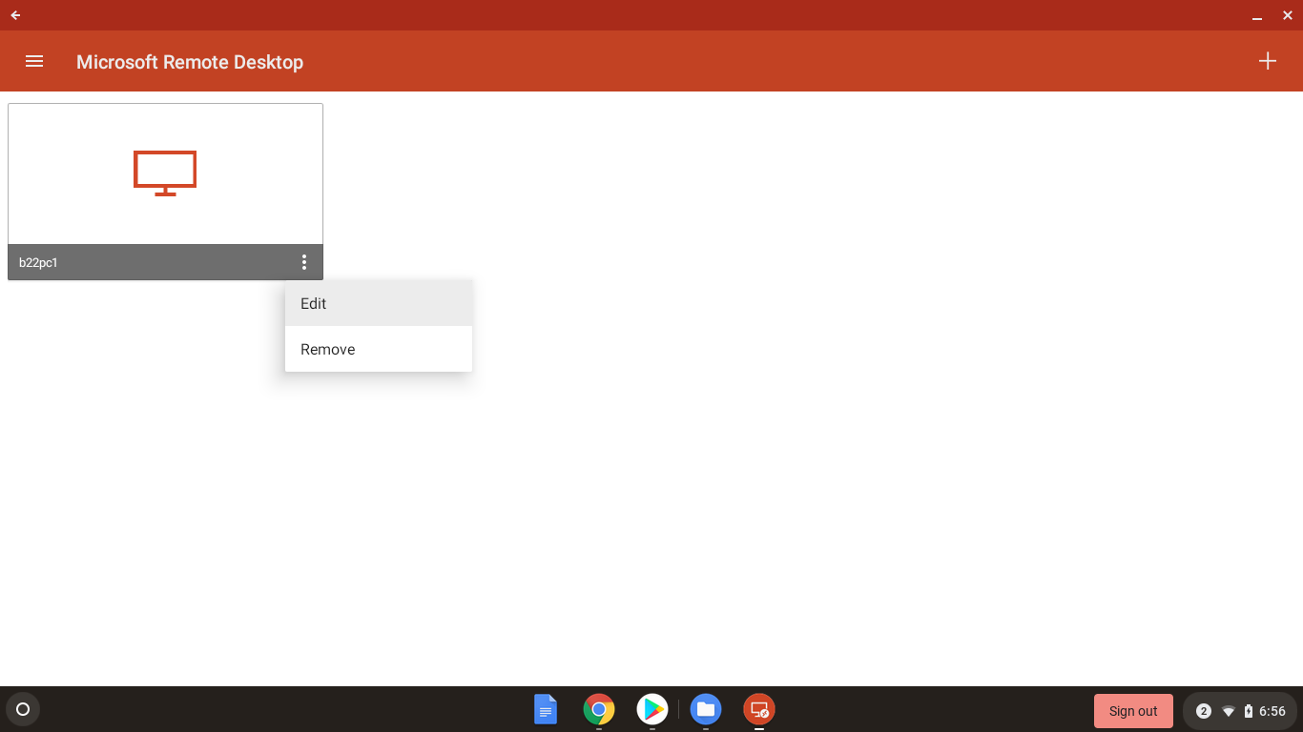
Task: Add a new connection with plus icon
Action: click(x=1267, y=61)
